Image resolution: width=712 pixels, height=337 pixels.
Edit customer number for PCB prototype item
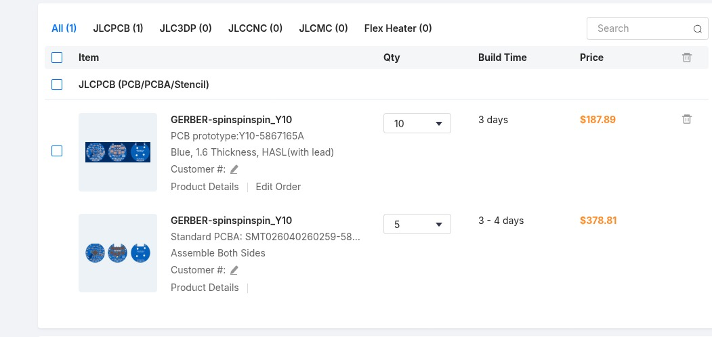tap(234, 169)
